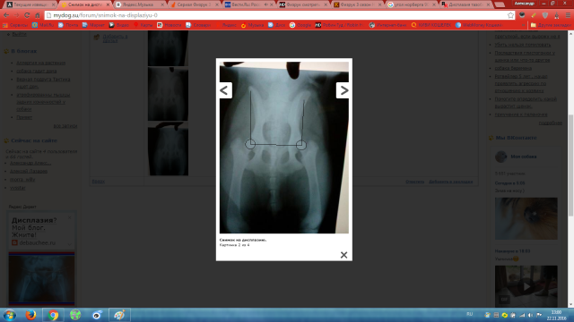
Task: Open the Почта bookmark
Action: pos(68,25)
